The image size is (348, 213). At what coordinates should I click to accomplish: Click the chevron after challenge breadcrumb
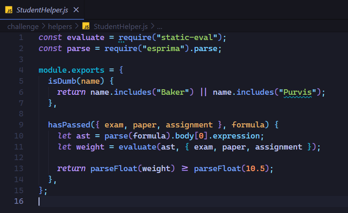44,26
